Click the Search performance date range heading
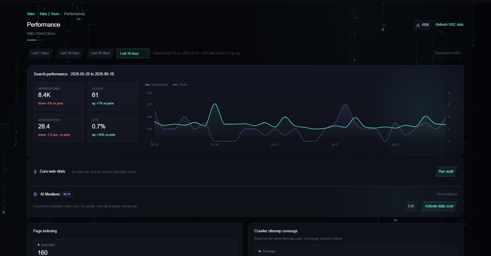This screenshot has width=491, height=256. (x=74, y=74)
